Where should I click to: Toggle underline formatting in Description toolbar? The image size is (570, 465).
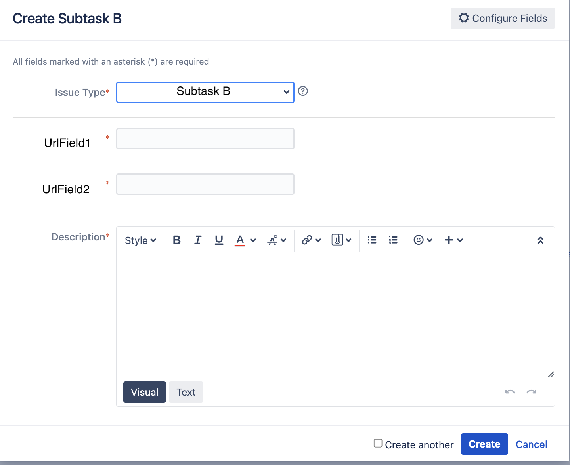219,240
